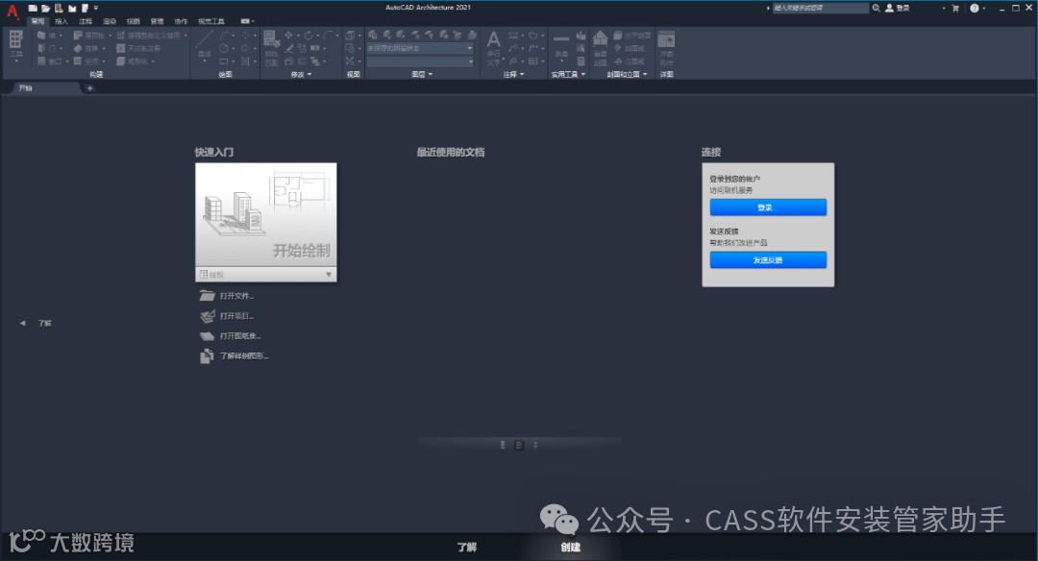Switch to the 注释 ribbon tab

86,21
